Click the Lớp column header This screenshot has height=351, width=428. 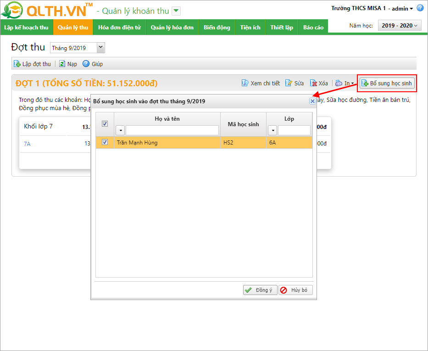[289, 119]
